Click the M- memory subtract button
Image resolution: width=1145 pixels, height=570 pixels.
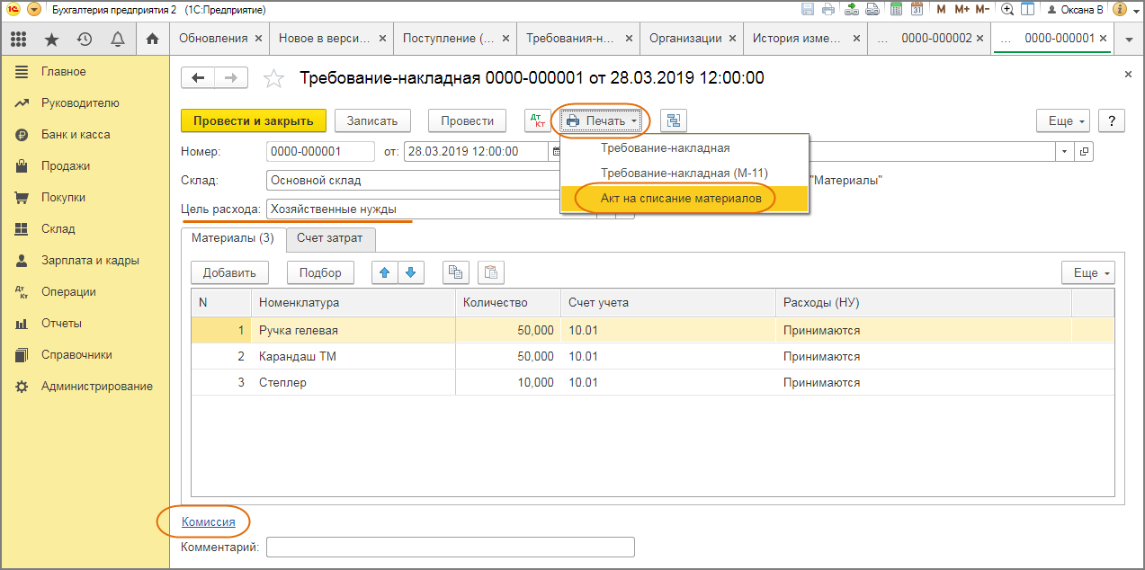[982, 9]
